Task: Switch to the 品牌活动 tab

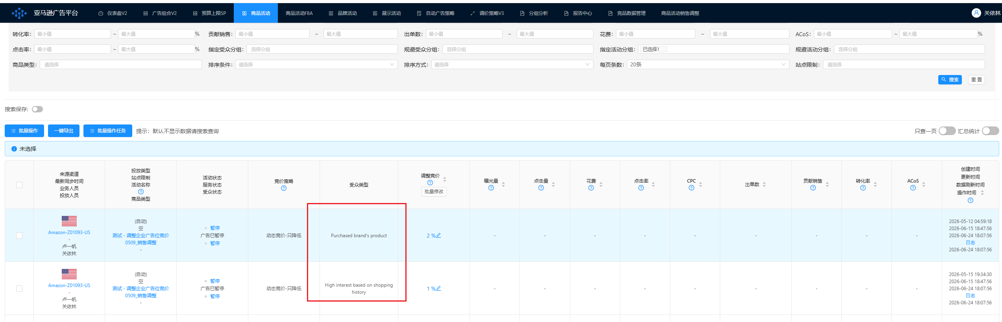Action: click(343, 13)
